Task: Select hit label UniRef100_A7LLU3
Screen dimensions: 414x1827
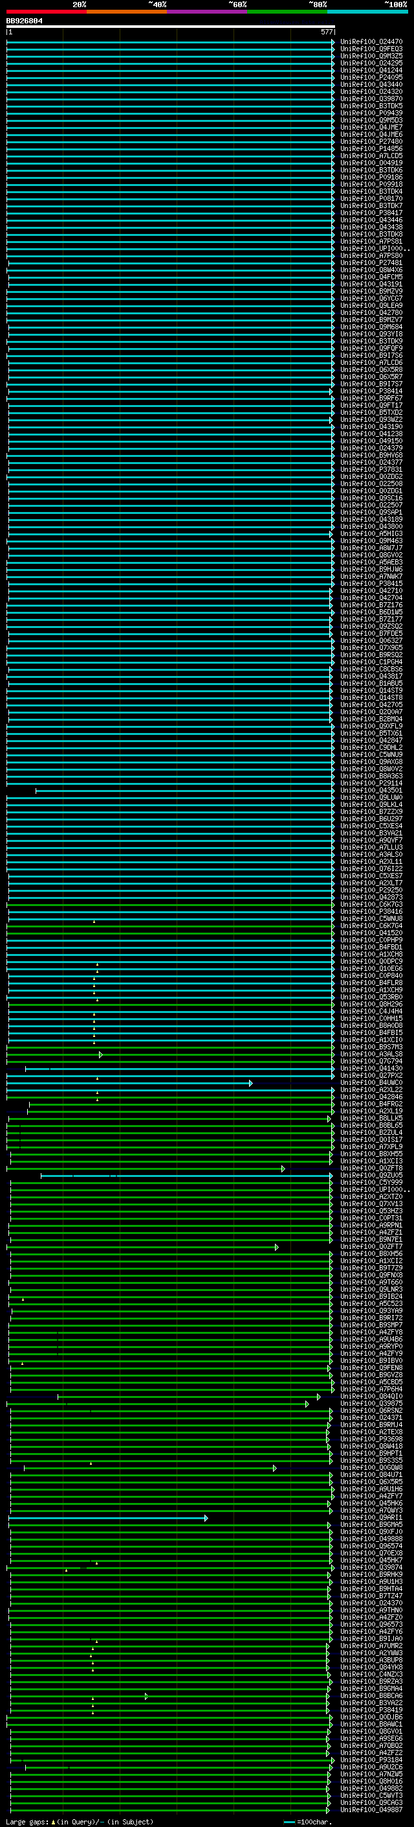Action: pos(371,848)
